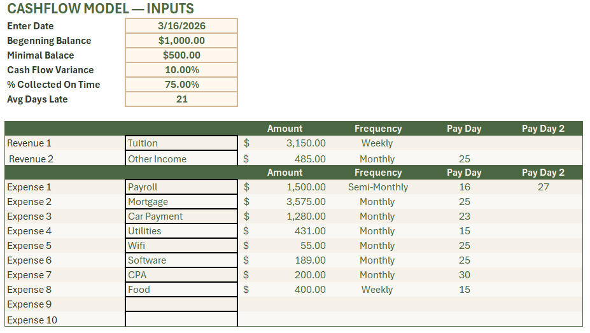
Task: Click the Food frequency cell Weekly
Action: tap(377, 290)
